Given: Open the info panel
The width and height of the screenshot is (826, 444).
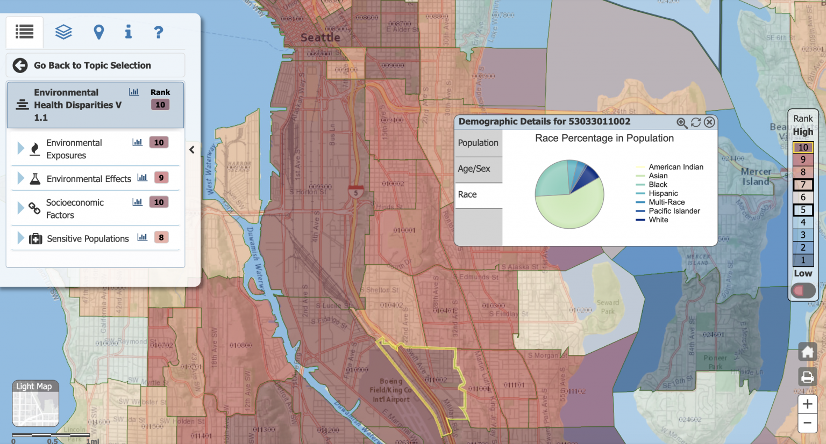Looking at the screenshot, I should pos(128,32).
